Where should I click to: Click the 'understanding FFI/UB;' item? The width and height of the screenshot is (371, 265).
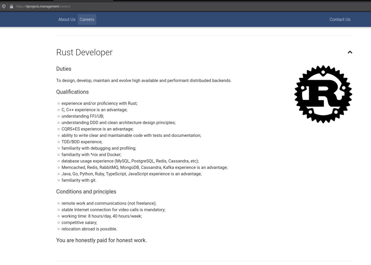[83, 116]
